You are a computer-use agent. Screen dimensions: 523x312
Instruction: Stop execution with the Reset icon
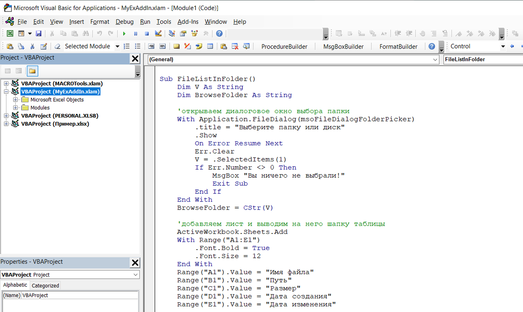[x=147, y=34]
